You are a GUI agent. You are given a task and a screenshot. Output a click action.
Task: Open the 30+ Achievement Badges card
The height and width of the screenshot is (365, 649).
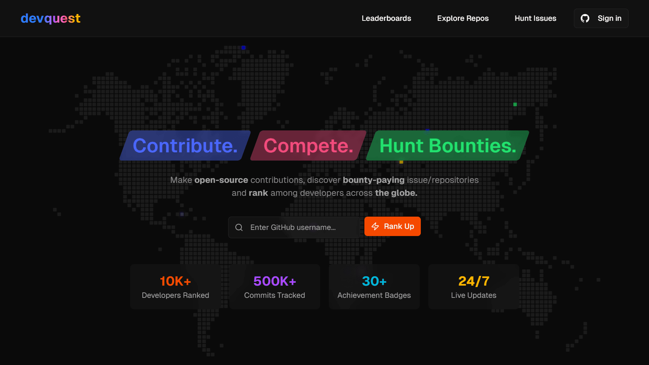click(x=374, y=286)
